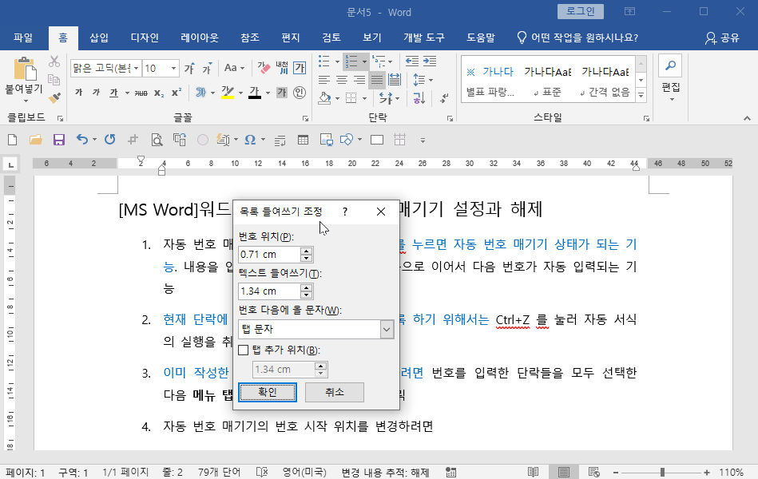Apply subscript formatting

(159, 93)
